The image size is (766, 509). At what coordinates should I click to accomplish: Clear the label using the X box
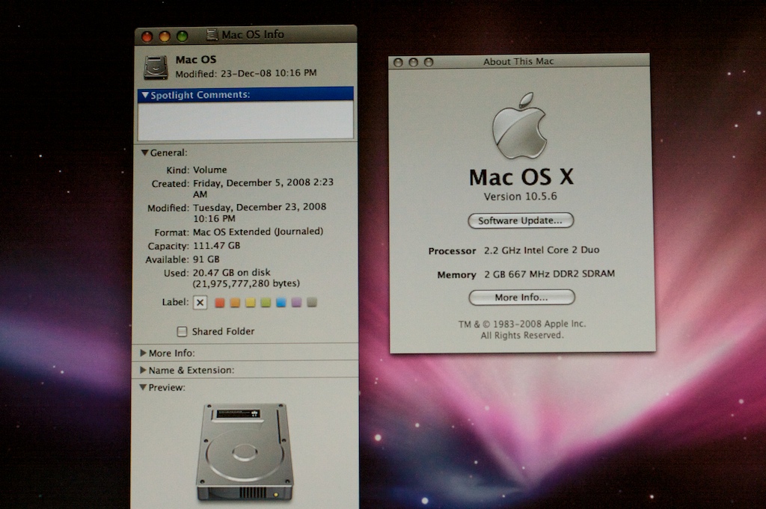(x=200, y=303)
